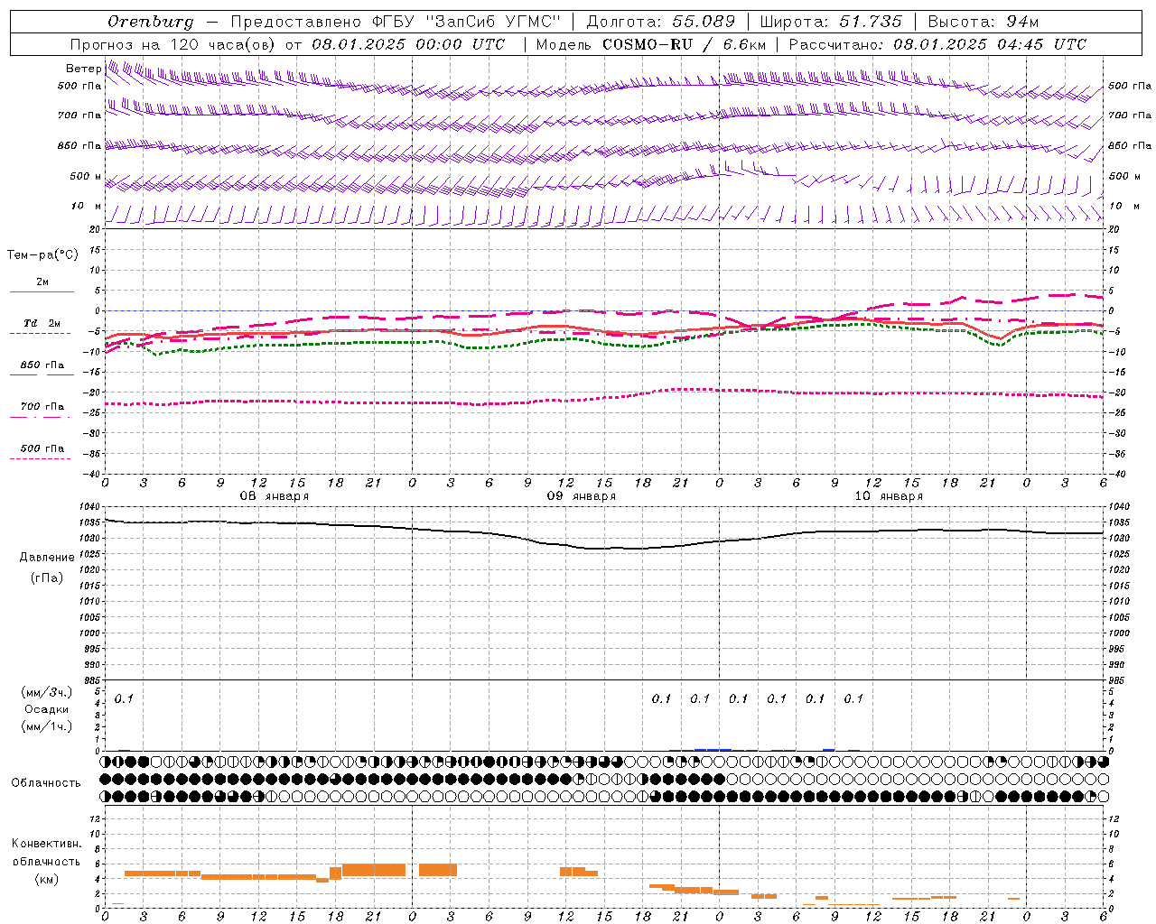Click the dash-dot "700 гПа" temperature legend line

(x=42, y=416)
